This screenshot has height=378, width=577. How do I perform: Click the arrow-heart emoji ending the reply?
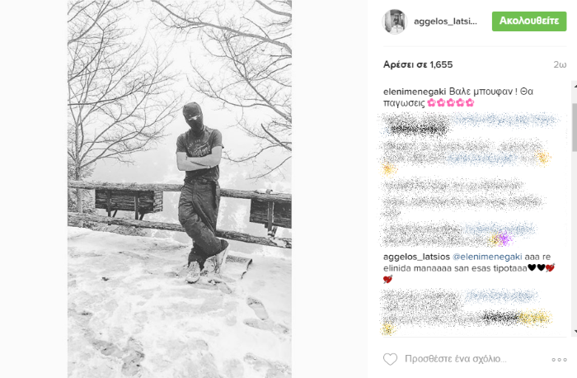point(387,279)
